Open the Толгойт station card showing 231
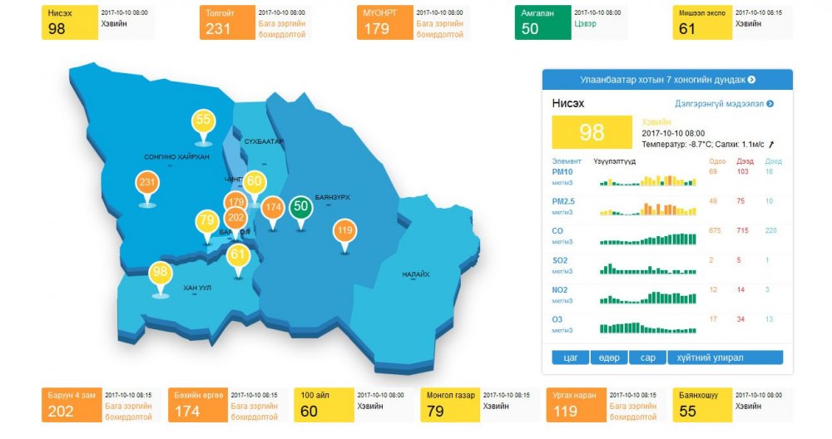The height and width of the screenshot is (439, 832). (254, 23)
